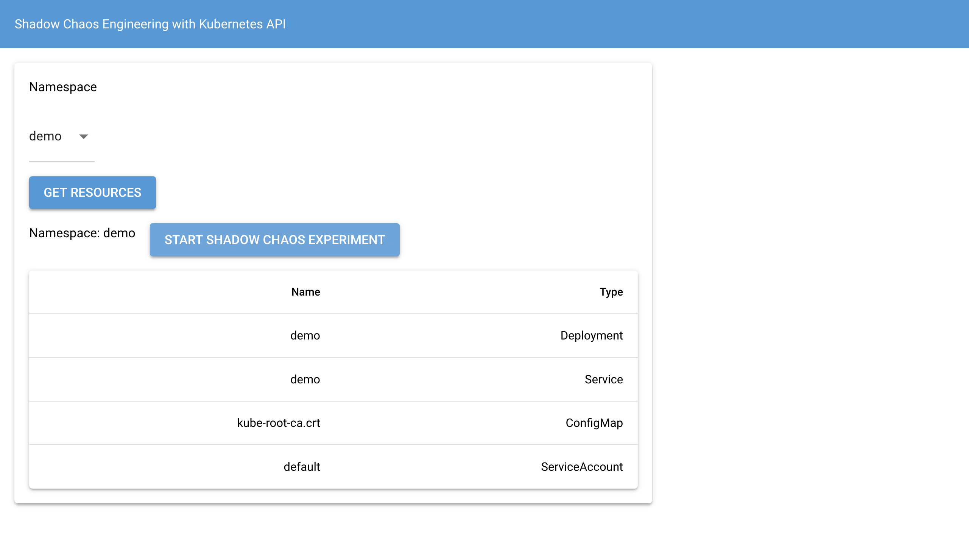
Task: Open the namespace dropdown arrow
Action: [84, 136]
